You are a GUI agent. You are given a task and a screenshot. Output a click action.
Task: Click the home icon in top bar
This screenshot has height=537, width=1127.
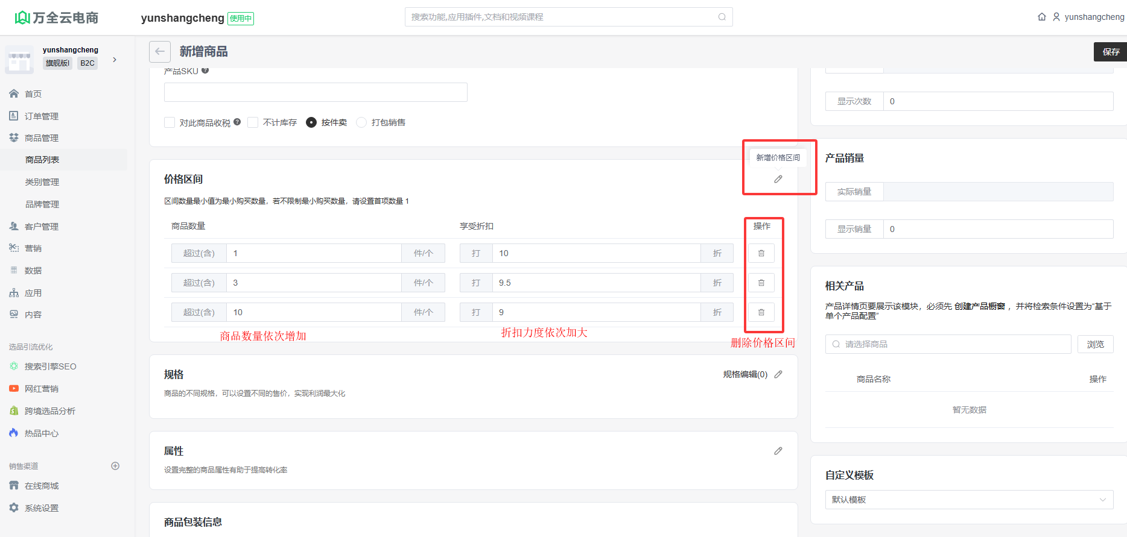click(1042, 17)
